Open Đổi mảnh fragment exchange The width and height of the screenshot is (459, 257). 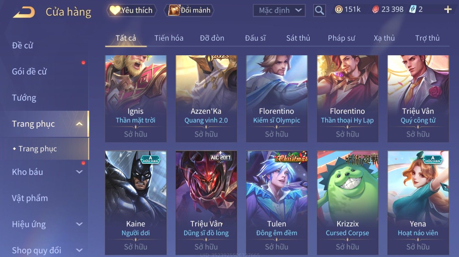189,10
